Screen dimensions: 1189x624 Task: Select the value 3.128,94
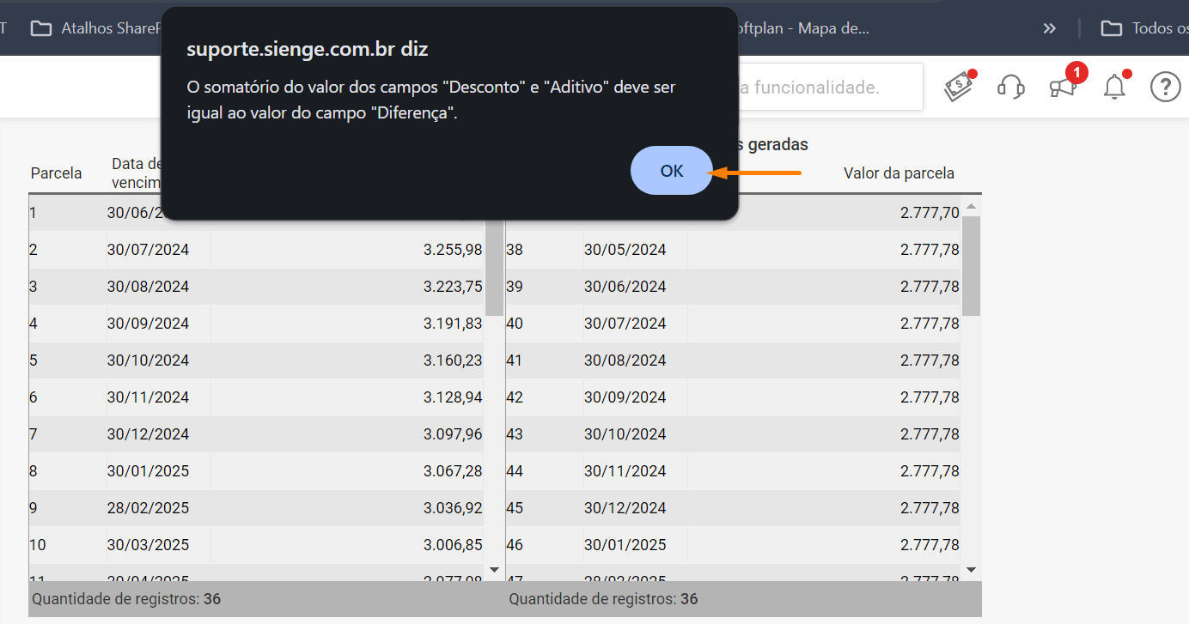point(453,397)
